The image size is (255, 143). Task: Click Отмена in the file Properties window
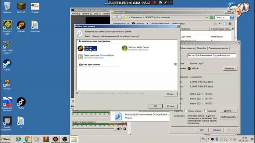[217, 130]
